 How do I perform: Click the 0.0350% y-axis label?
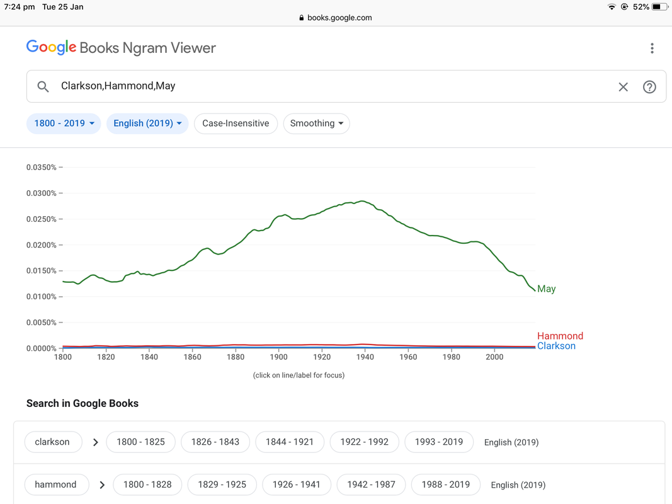click(x=42, y=167)
